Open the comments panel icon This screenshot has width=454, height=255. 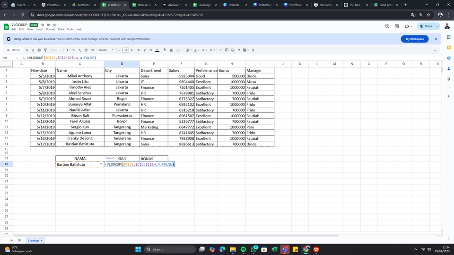coord(398,26)
